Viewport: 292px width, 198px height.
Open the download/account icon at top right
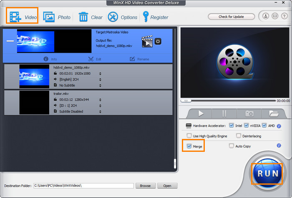266,16
